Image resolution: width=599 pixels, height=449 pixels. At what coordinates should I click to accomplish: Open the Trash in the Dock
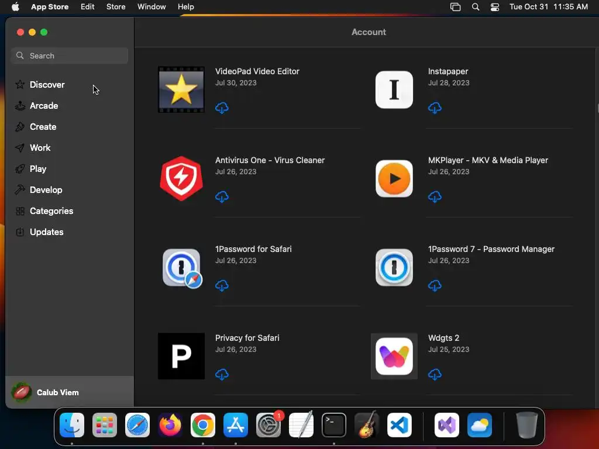(x=527, y=425)
